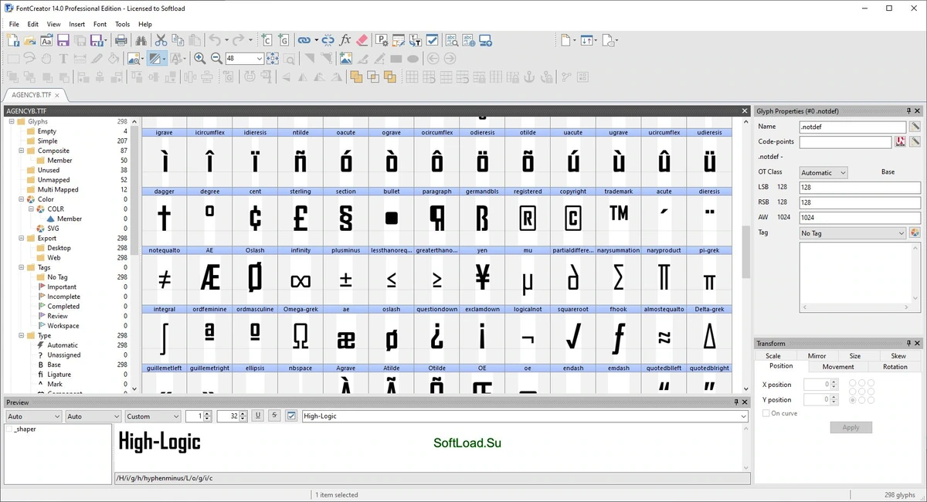Screen dimensions: 927x502
Task: Open the Custom dropdown in Preview panel
Action: [x=152, y=416]
